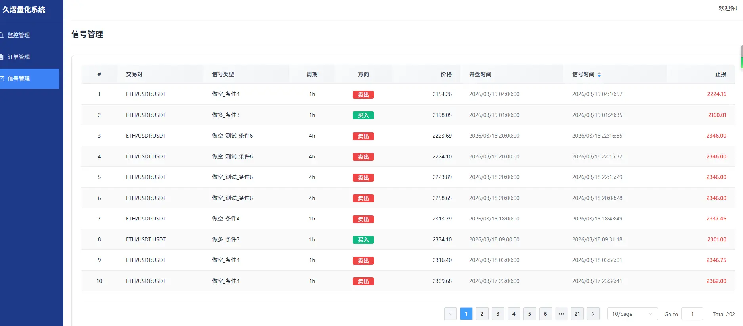Click the Go to page input field
This screenshot has height=326, width=743.
click(692, 314)
